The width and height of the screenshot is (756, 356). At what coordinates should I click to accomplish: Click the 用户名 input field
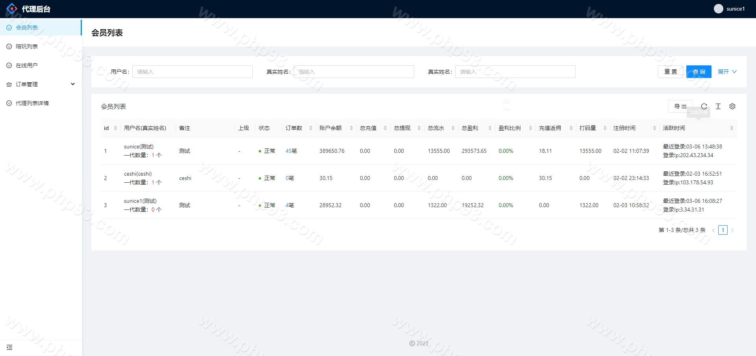(x=192, y=72)
